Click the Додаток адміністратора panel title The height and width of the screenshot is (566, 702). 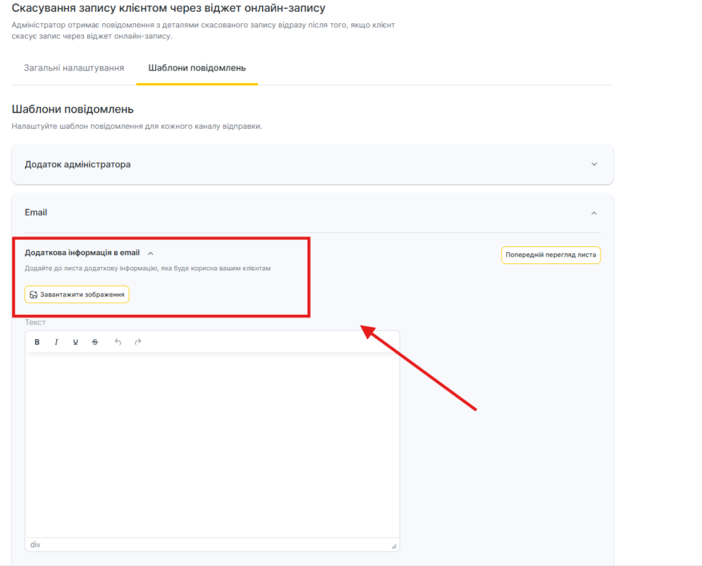(77, 165)
